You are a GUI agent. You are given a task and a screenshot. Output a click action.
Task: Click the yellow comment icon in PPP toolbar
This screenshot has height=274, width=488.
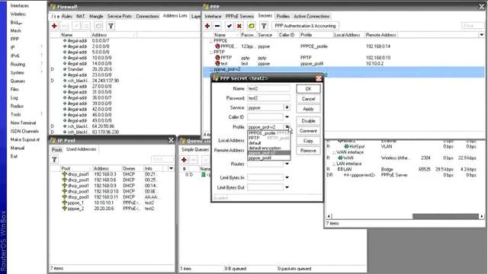tap(252, 26)
